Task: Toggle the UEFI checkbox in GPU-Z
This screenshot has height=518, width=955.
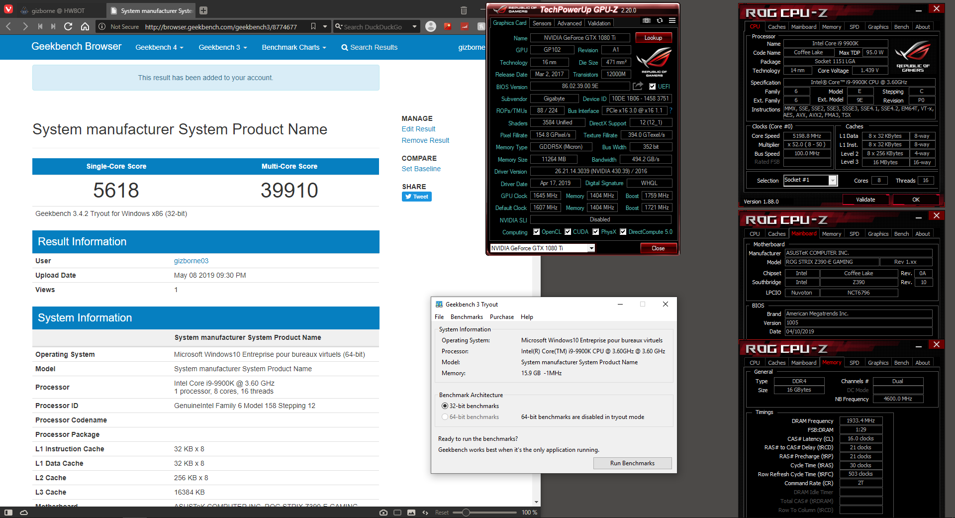Action: tap(653, 87)
